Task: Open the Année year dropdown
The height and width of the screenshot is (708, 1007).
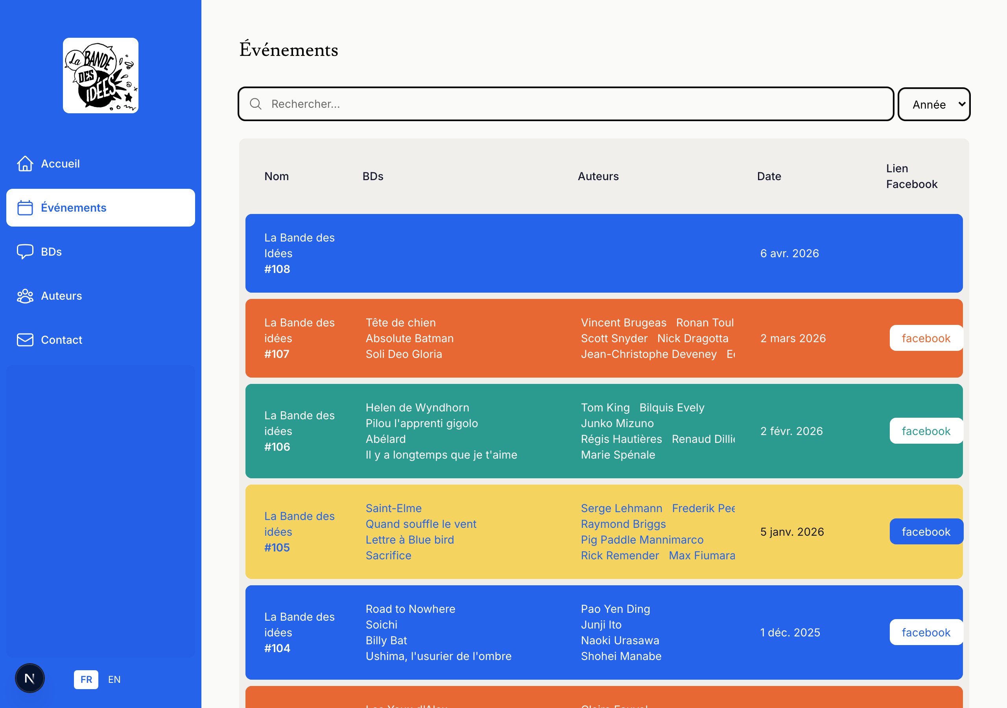Action: pyautogui.click(x=934, y=104)
